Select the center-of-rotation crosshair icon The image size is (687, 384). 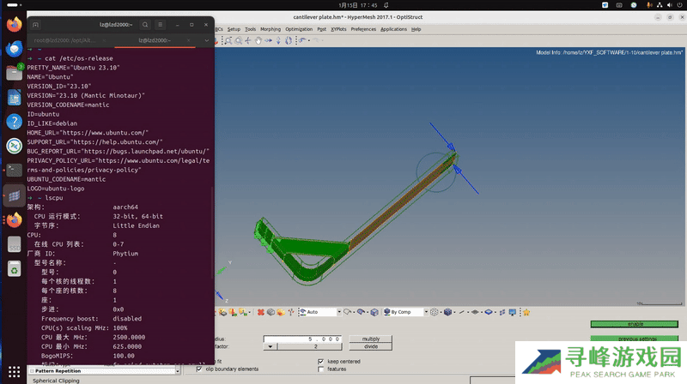(x=248, y=40)
